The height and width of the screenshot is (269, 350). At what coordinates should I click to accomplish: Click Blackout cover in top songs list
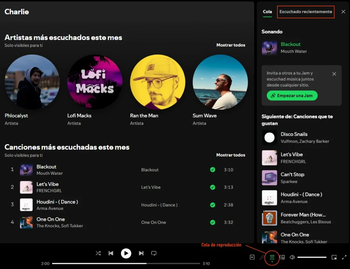tap(26, 170)
